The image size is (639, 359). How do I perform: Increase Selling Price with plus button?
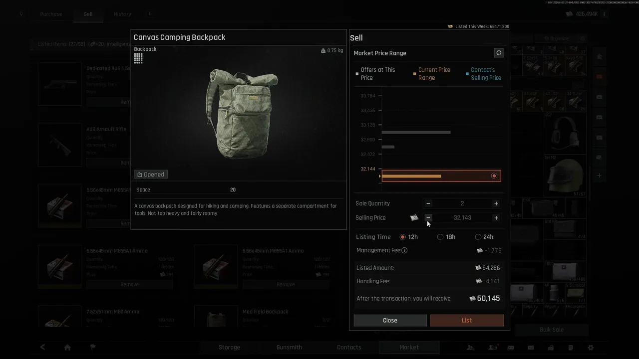[x=496, y=218]
